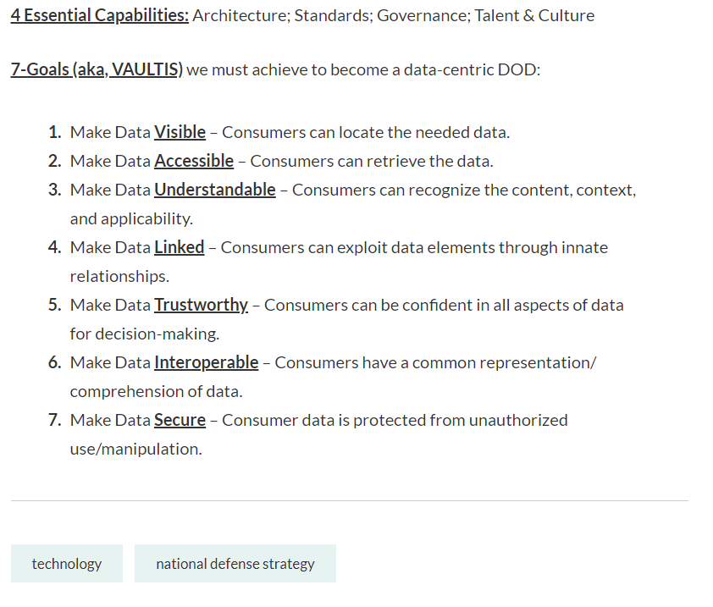
Task: Click the phrase 'for decision-making.'
Action: tap(145, 334)
